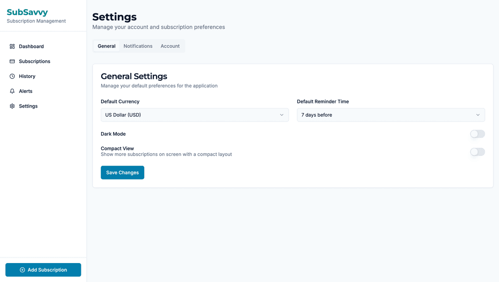Switch off the Dark Mode toggle
Viewport: 499px width, 282px height.
coord(477,134)
